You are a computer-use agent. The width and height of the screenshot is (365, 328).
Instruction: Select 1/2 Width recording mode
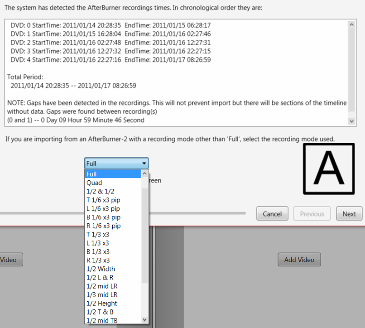coord(113,269)
